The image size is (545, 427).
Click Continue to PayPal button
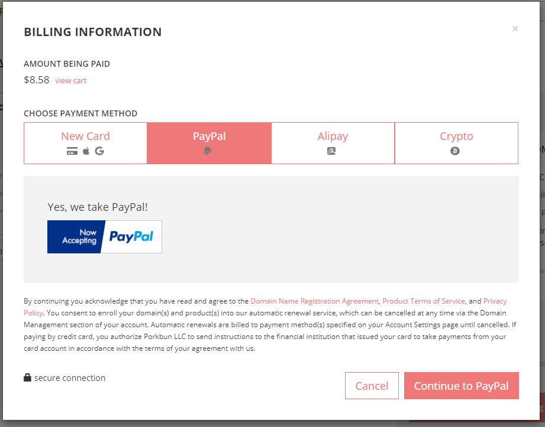(x=461, y=386)
